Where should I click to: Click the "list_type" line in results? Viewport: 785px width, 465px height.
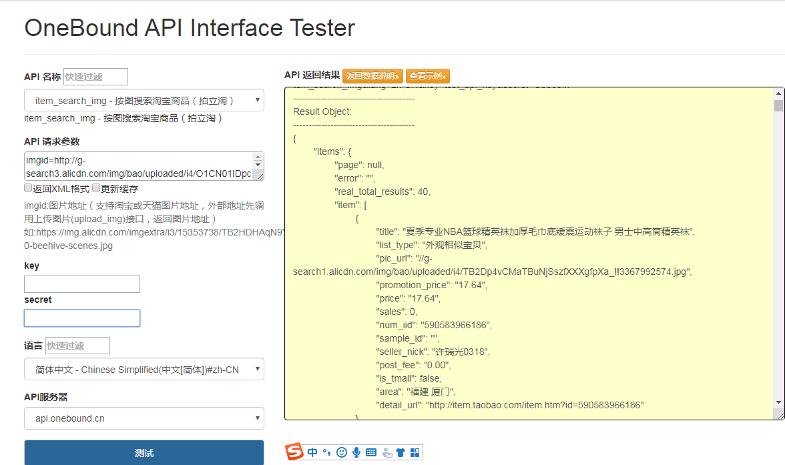tap(431, 246)
